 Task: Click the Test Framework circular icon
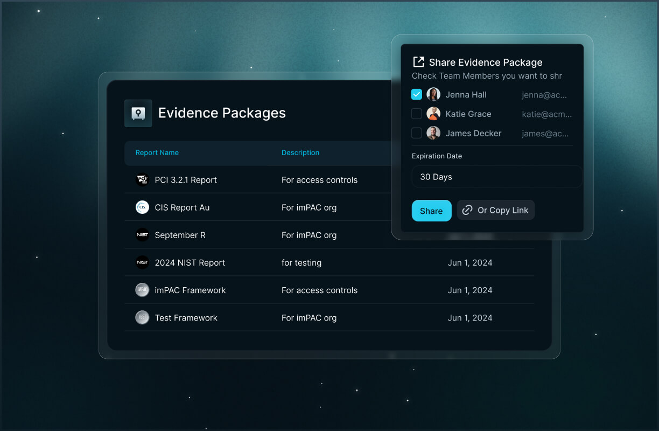click(x=142, y=317)
